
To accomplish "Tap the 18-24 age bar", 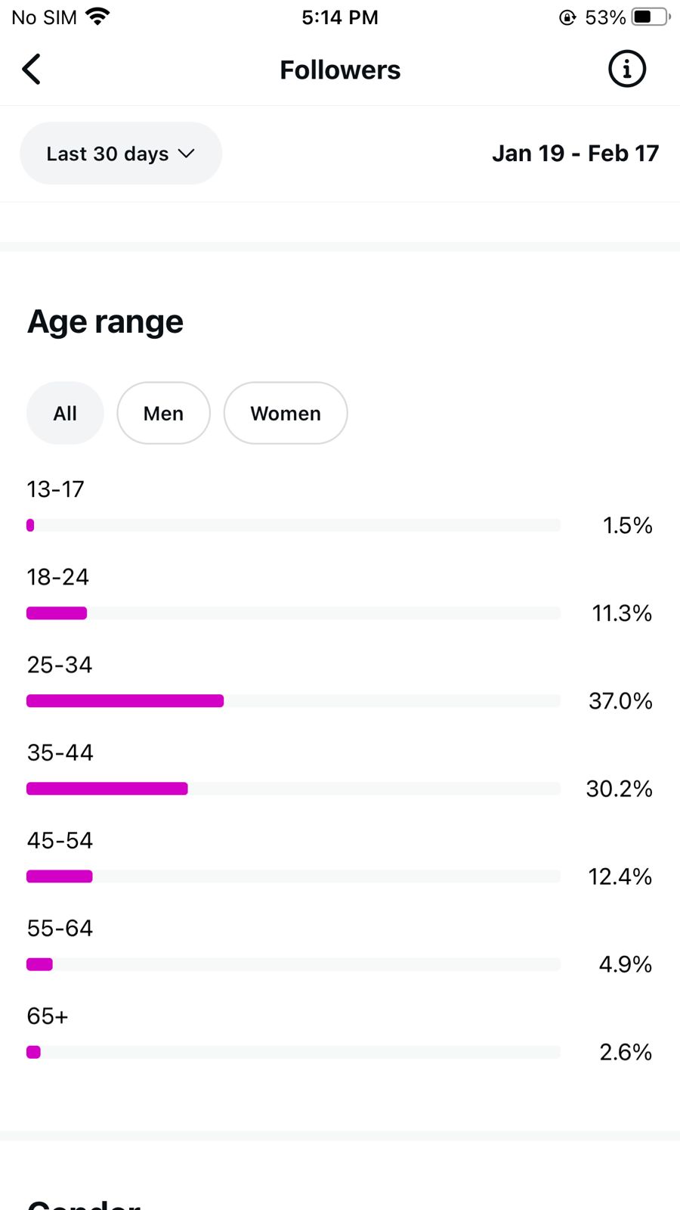I will click(x=57, y=613).
